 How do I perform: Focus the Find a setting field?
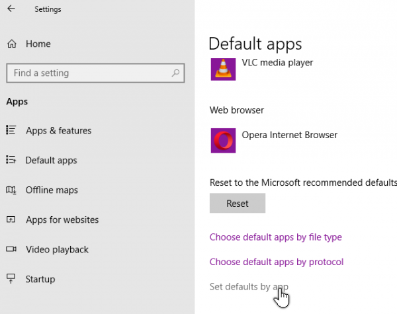click(95, 73)
